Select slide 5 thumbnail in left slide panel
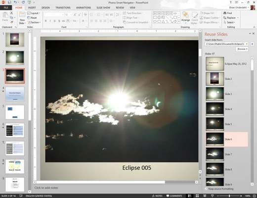Viewport: 257px width, 198px height. coord(15,112)
